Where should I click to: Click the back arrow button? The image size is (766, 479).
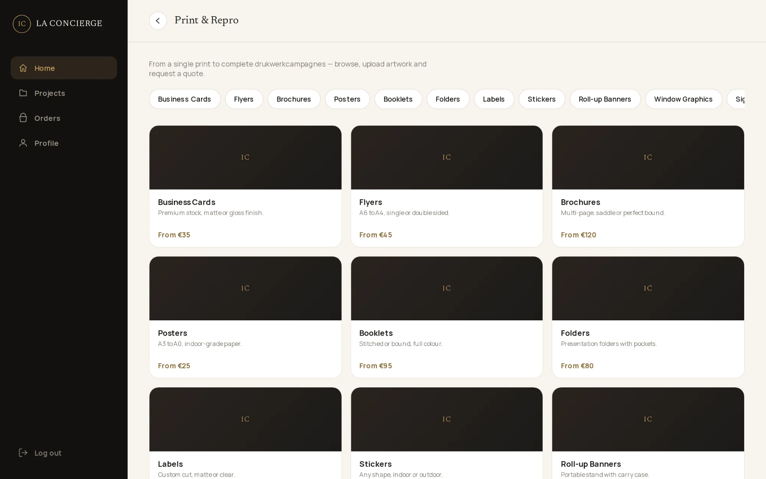pyautogui.click(x=158, y=21)
